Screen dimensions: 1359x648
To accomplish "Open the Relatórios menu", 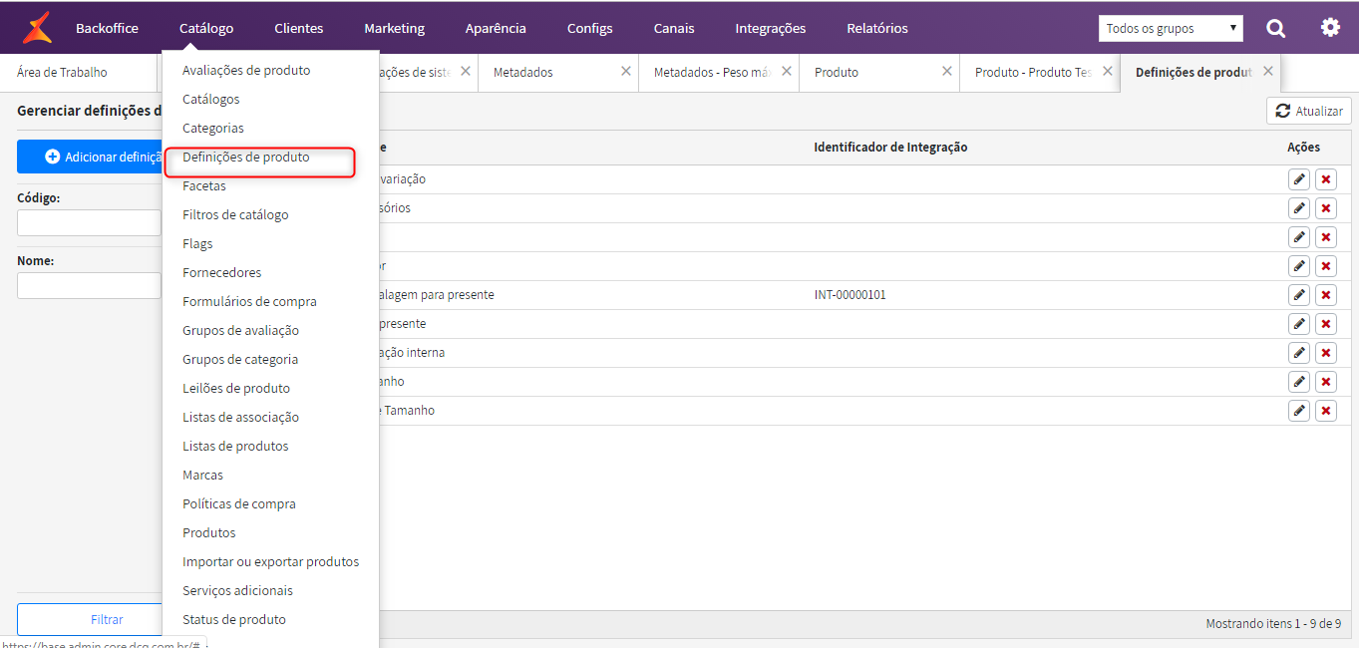I will pos(877,28).
